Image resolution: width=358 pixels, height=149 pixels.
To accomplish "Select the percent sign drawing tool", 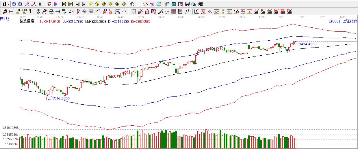I will point(210,12).
